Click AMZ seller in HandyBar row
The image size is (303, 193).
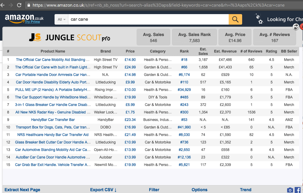point(289,120)
